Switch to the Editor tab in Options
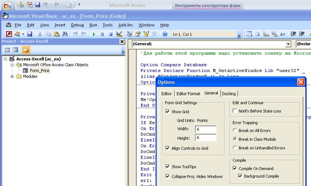 click(x=166, y=94)
